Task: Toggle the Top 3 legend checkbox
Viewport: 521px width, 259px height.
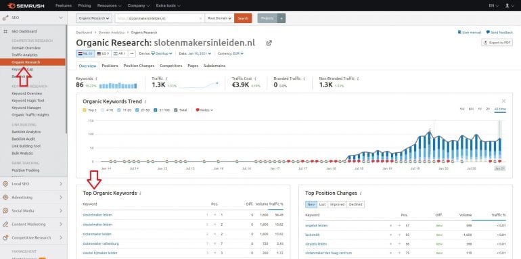Action: pos(85,110)
